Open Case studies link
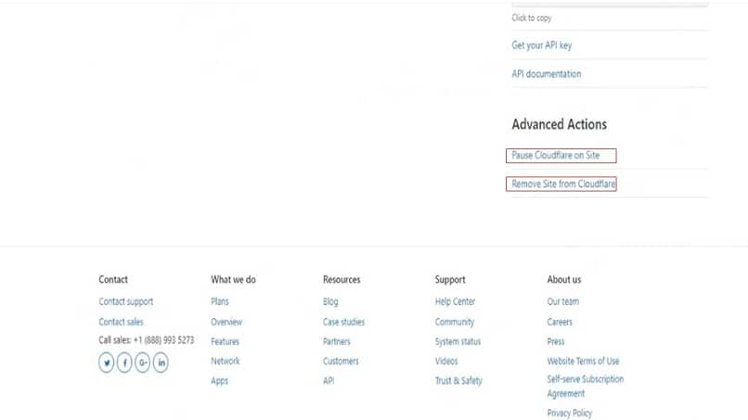The height and width of the screenshot is (420, 748). pyautogui.click(x=343, y=322)
